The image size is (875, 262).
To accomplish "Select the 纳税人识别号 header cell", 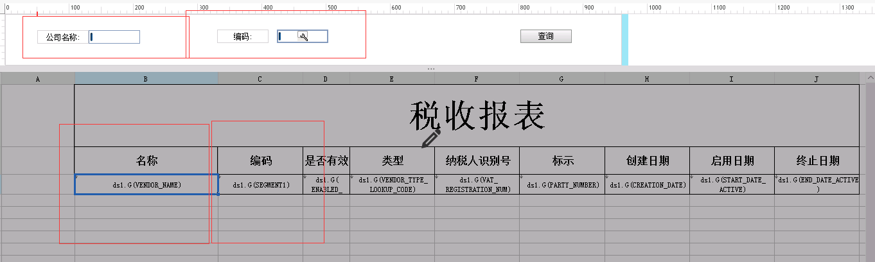I will click(477, 161).
